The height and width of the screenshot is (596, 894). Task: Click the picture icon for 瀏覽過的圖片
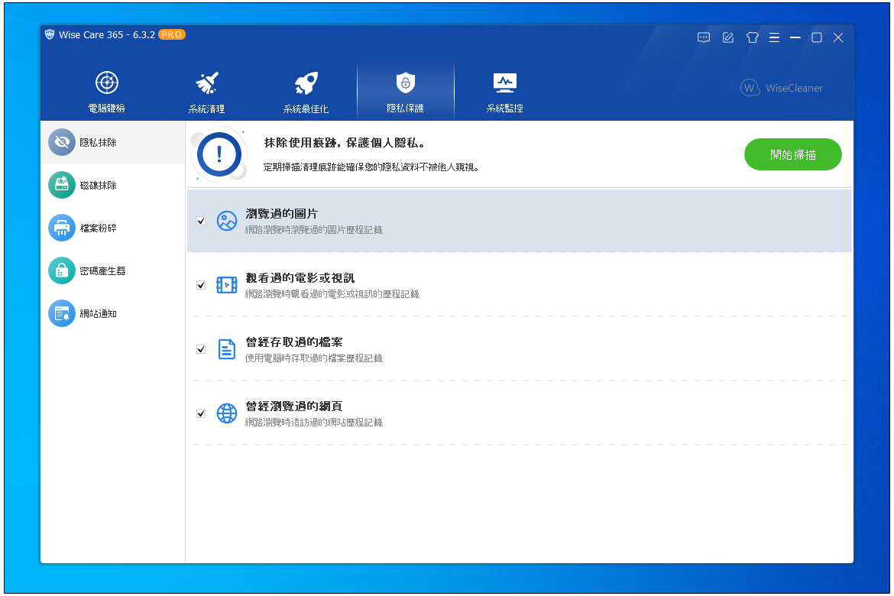(227, 221)
